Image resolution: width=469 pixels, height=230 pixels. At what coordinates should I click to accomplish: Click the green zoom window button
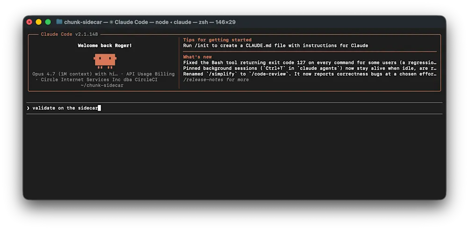pyautogui.click(x=48, y=22)
